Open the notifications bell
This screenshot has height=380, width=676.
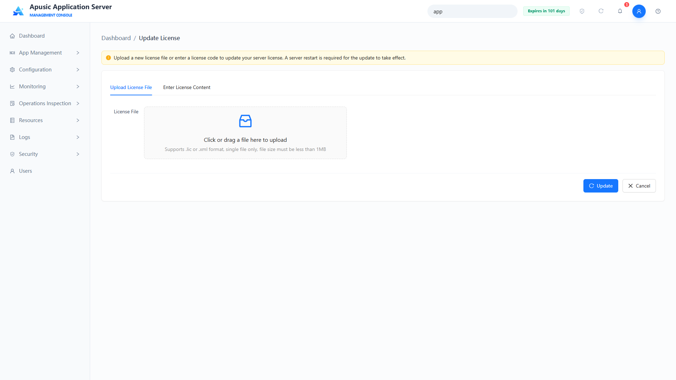(x=620, y=11)
